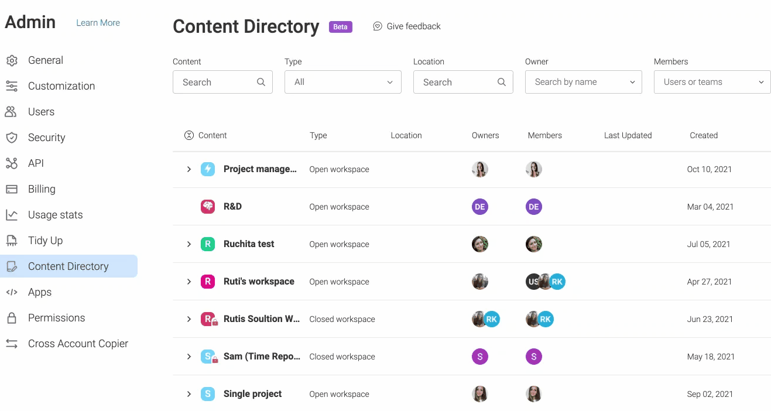Click into the Location search field
771x411 pixels.
point(463,82)
